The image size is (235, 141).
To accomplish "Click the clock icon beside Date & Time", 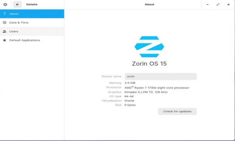I will pos(5,22).
